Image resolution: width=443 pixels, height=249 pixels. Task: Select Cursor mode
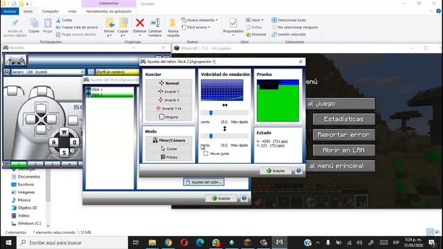click(169, 149)
